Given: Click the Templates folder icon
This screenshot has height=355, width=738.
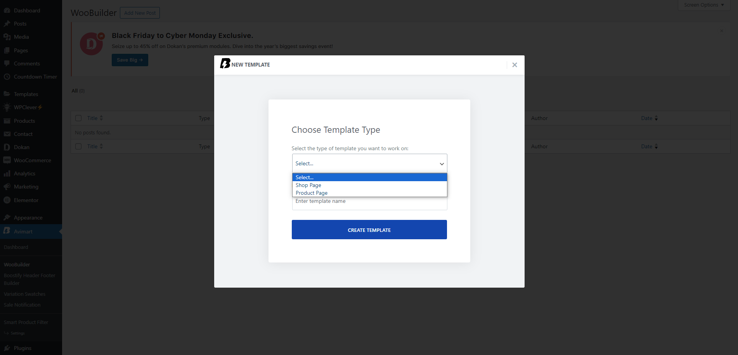Looking at the screenshot, I should [x=7, y=94].
